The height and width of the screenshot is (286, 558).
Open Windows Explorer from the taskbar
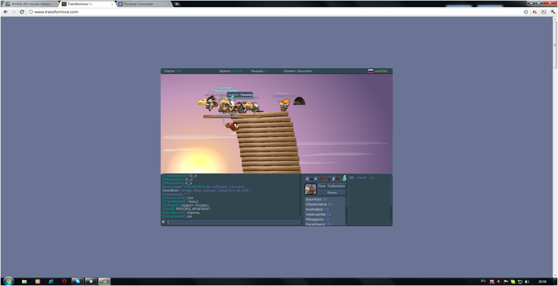(x=24, y=281)
